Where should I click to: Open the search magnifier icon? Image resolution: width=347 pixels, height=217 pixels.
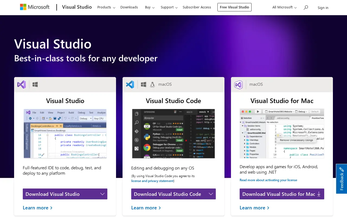[x=306, y=7]
